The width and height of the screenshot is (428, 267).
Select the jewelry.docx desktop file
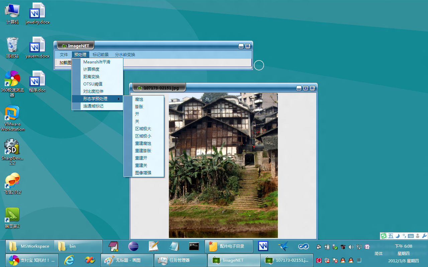point(37,14)
